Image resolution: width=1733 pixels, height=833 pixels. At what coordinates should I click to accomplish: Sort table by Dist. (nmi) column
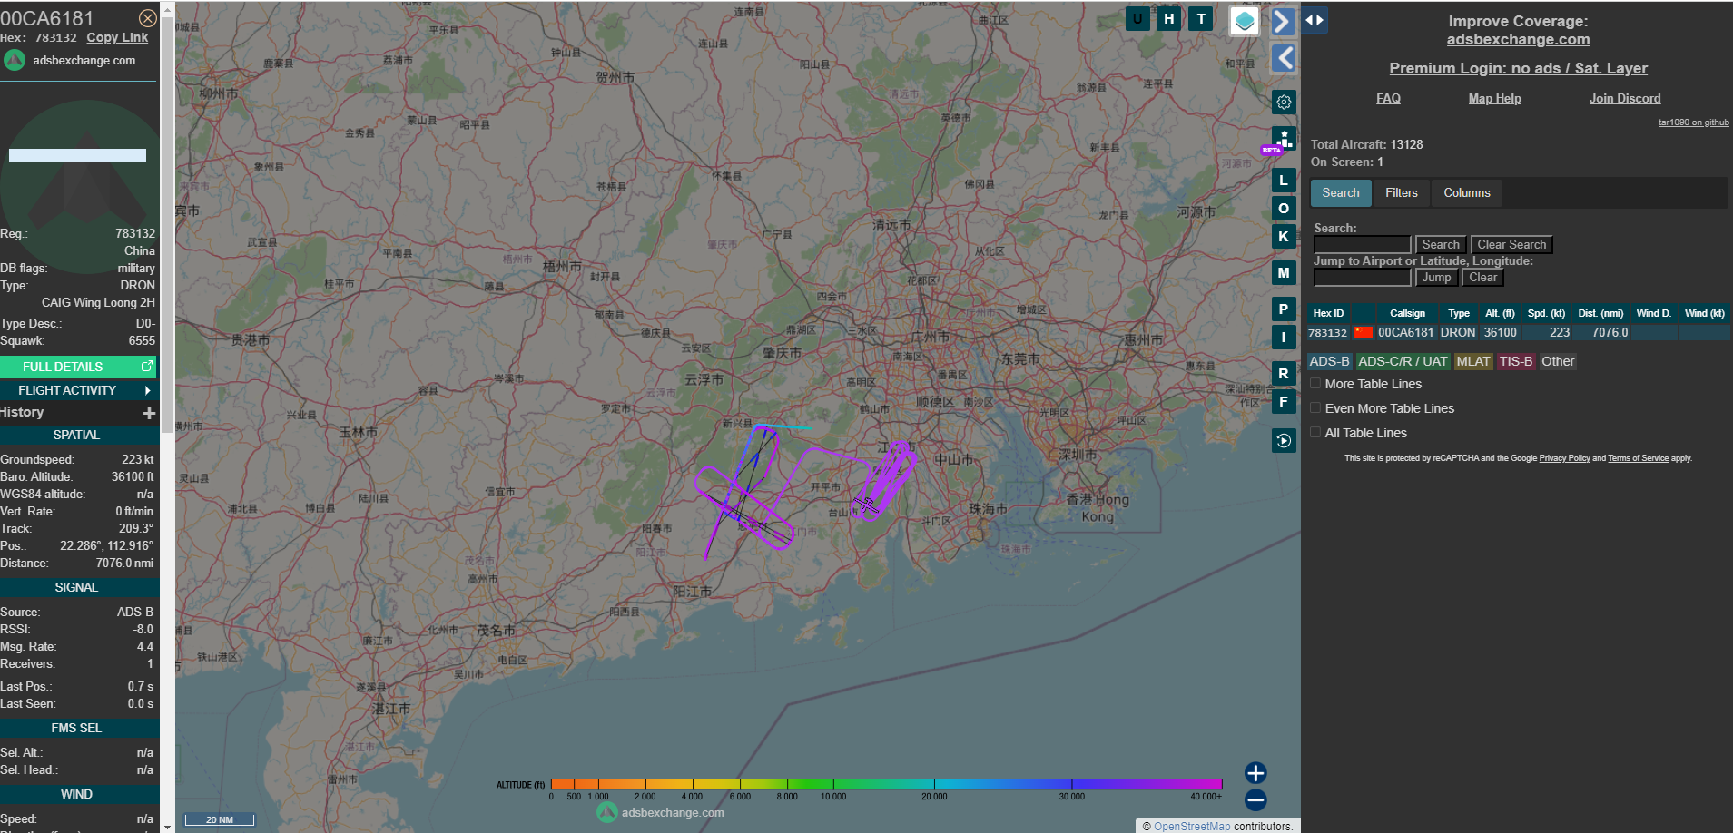click(x=1600, y=313)
